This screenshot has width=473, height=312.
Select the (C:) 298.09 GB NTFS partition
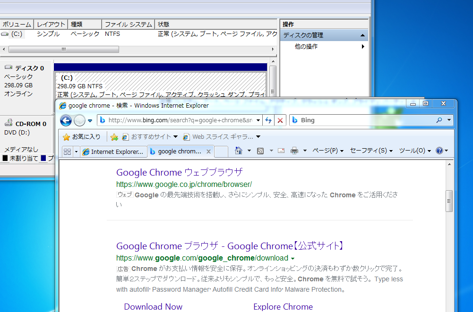click(x=161, y=84)
